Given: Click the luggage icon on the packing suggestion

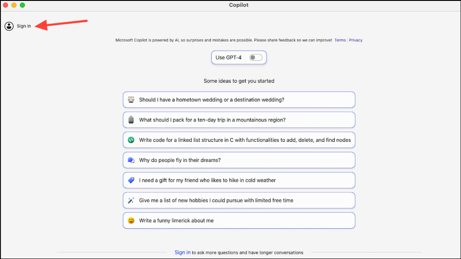Looking at the screenshot, I should pos(131,120).
